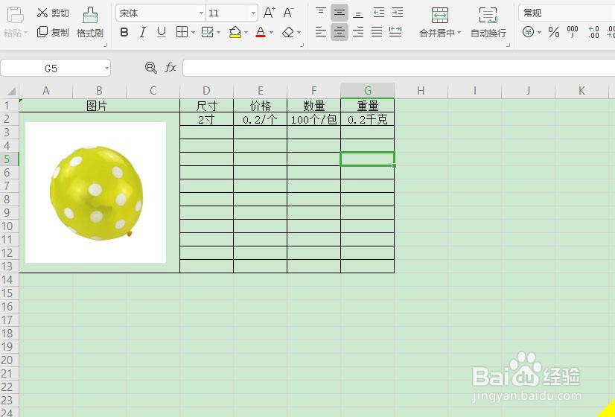Screen dimensions: 615x417
Task: Toggle Underline formatting
Action: [162, 32]
